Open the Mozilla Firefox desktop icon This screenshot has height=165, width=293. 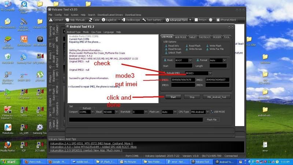coord(8,146)
